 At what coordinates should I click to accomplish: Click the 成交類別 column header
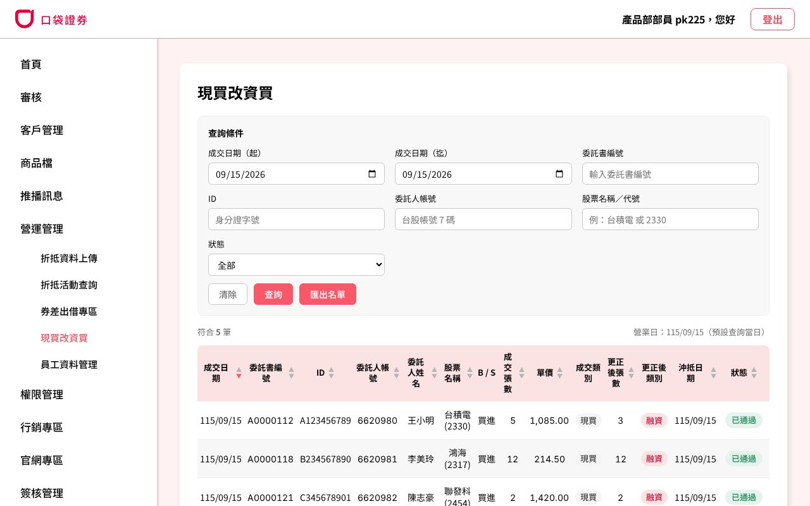(x=588, y=373)
